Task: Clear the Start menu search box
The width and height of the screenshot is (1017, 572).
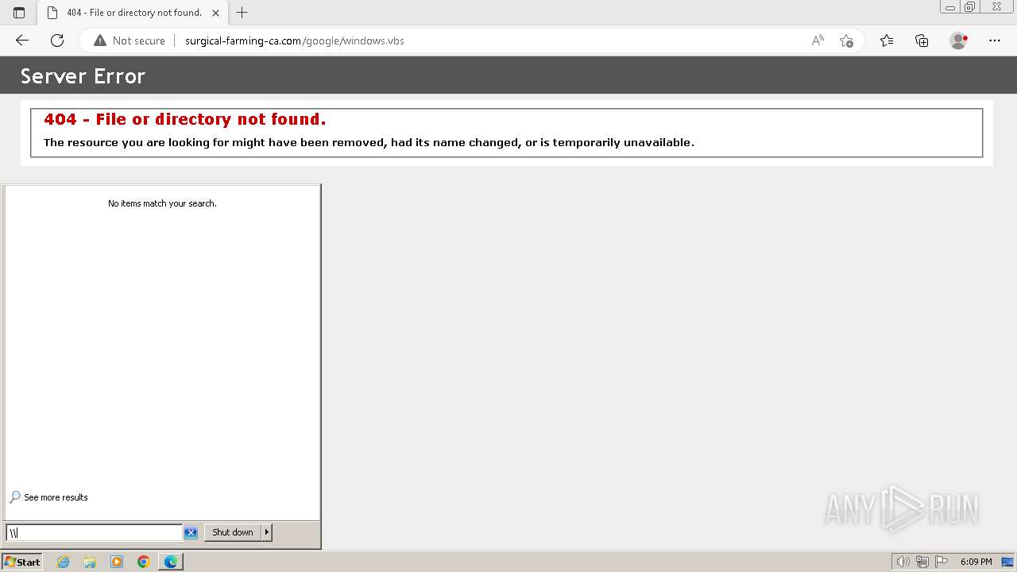Action: click(191, 532)
